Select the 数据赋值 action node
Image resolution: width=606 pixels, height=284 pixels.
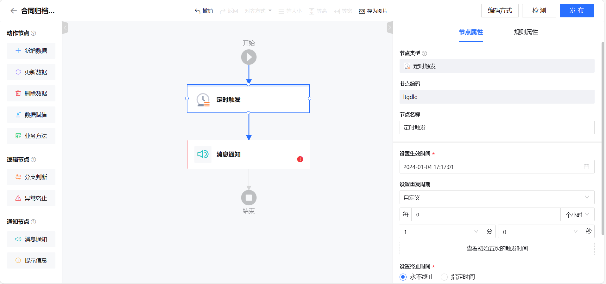click(31, 115)
